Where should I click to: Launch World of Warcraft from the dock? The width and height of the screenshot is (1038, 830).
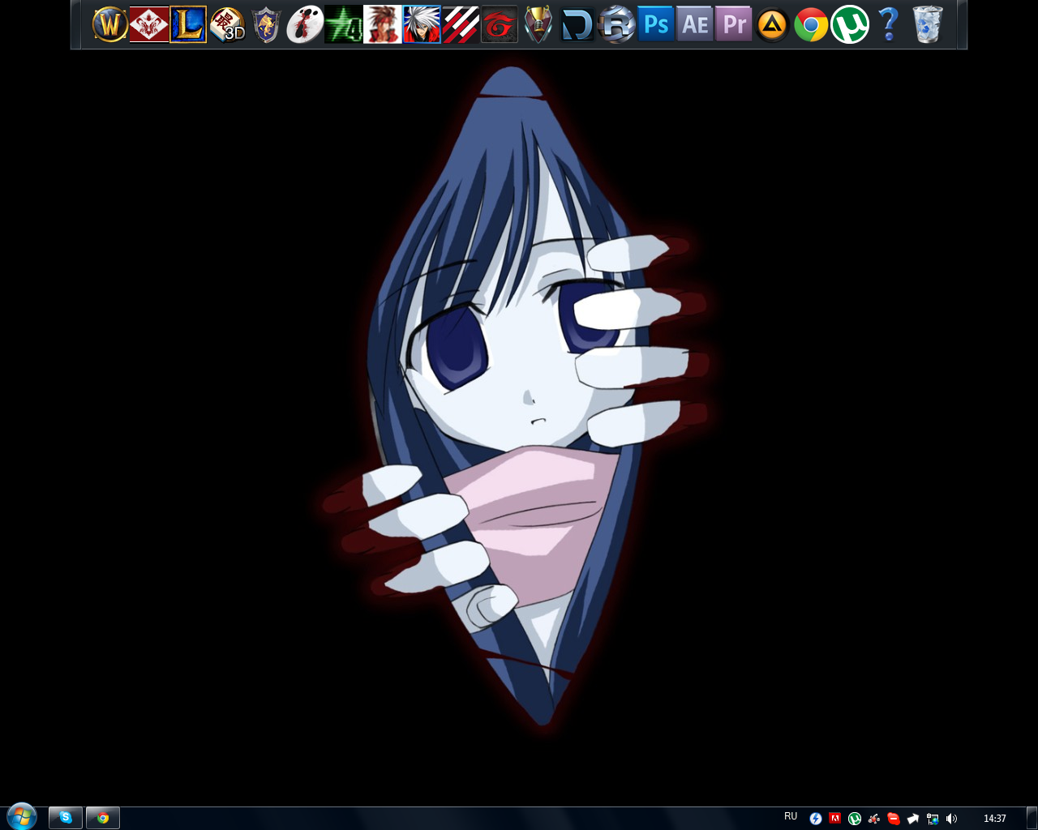[109, 24]
